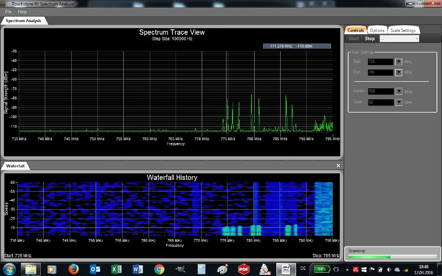Click the Center frequency input field
The width and height of the screenshot is (442, 276).
point(381,91)
